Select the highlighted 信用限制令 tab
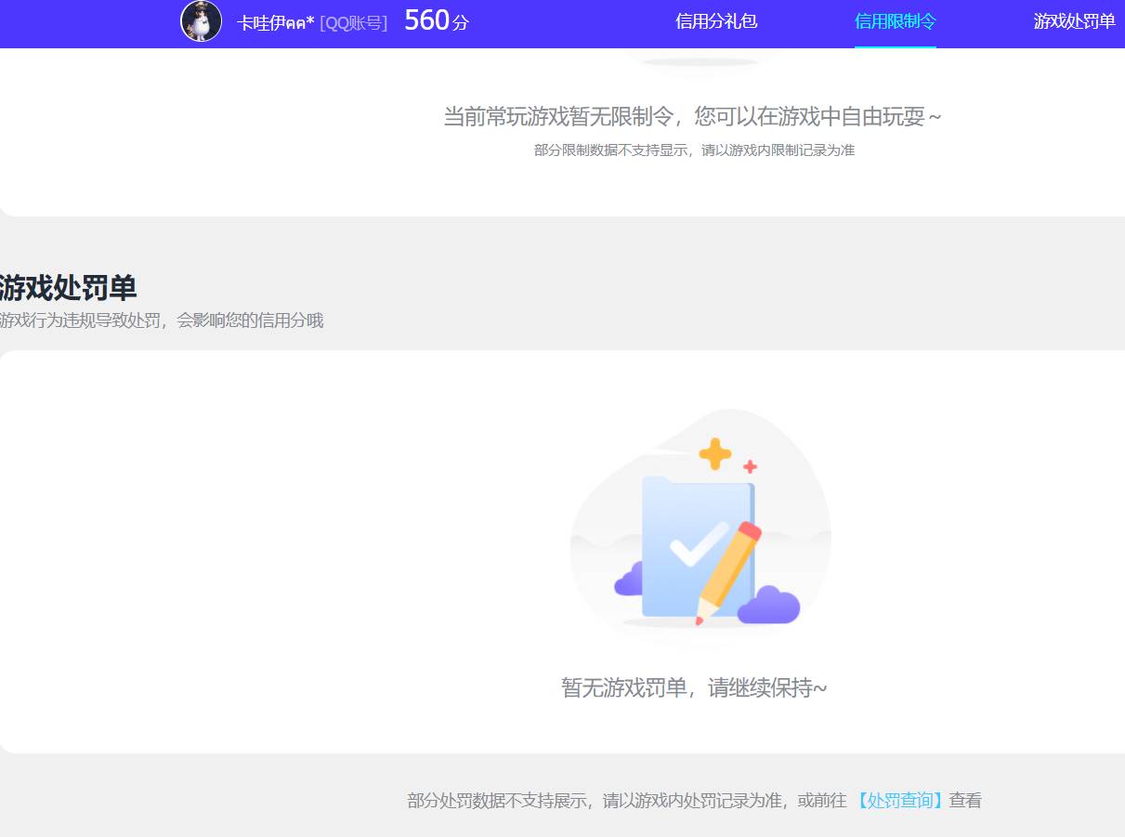This screenshot has height=837, width=1125. point(895,21)
